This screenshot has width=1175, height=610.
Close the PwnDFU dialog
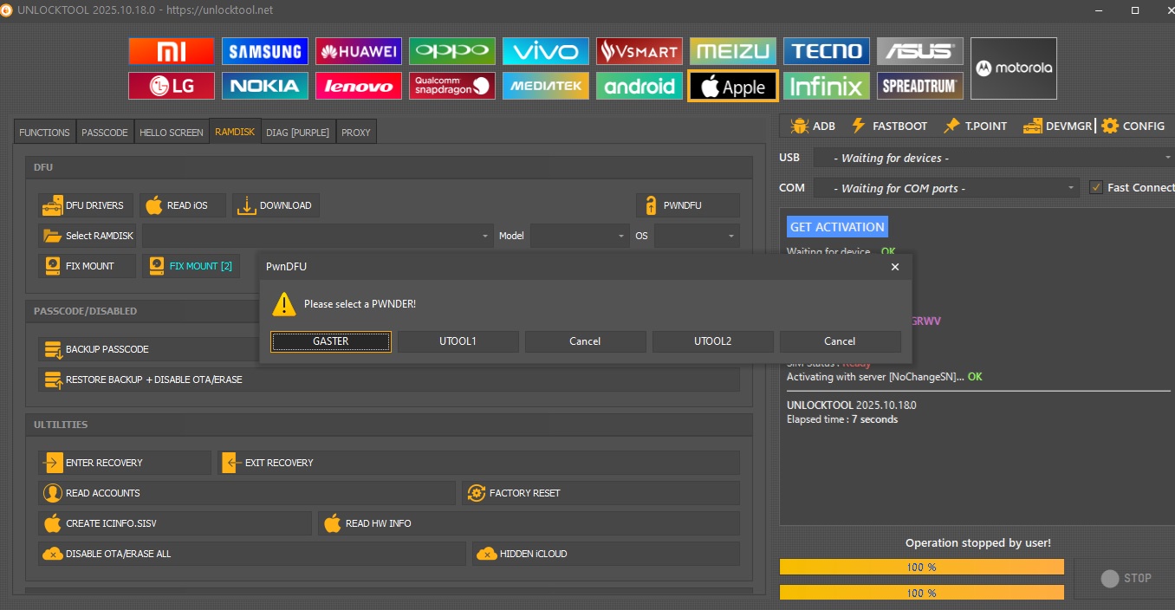895,267
